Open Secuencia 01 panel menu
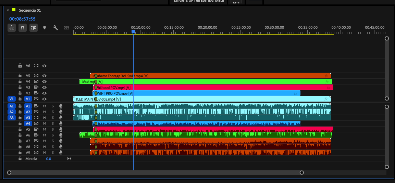This screenshot has height=183, width=395. click(x=46, y=10)
